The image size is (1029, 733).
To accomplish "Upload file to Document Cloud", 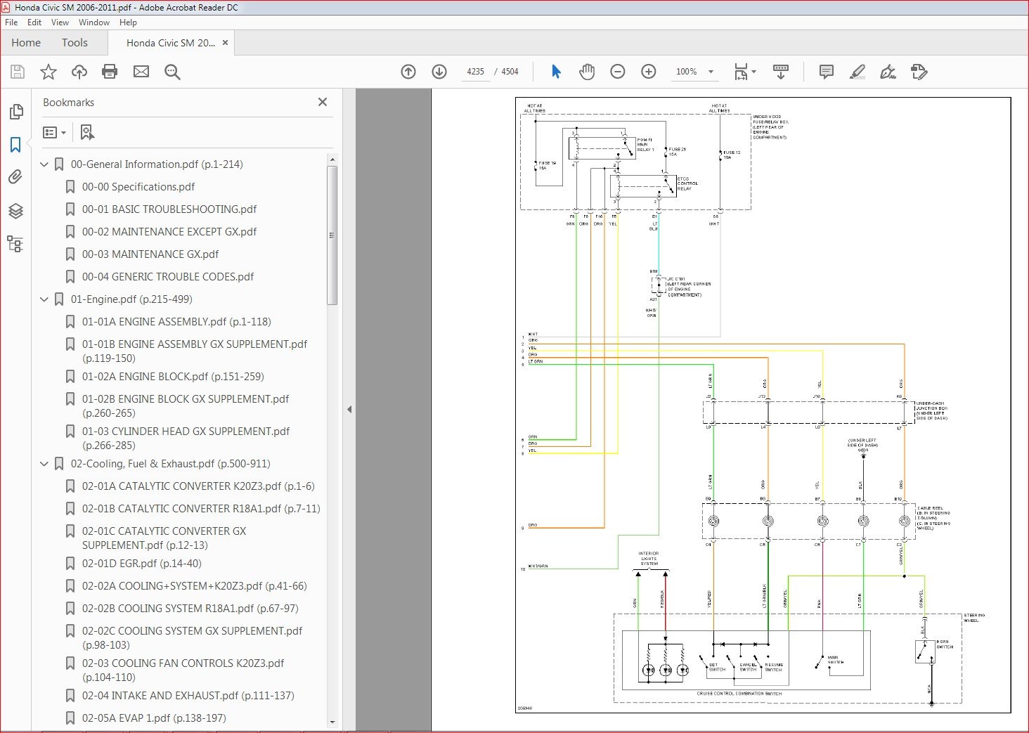I will click(79, 72).
